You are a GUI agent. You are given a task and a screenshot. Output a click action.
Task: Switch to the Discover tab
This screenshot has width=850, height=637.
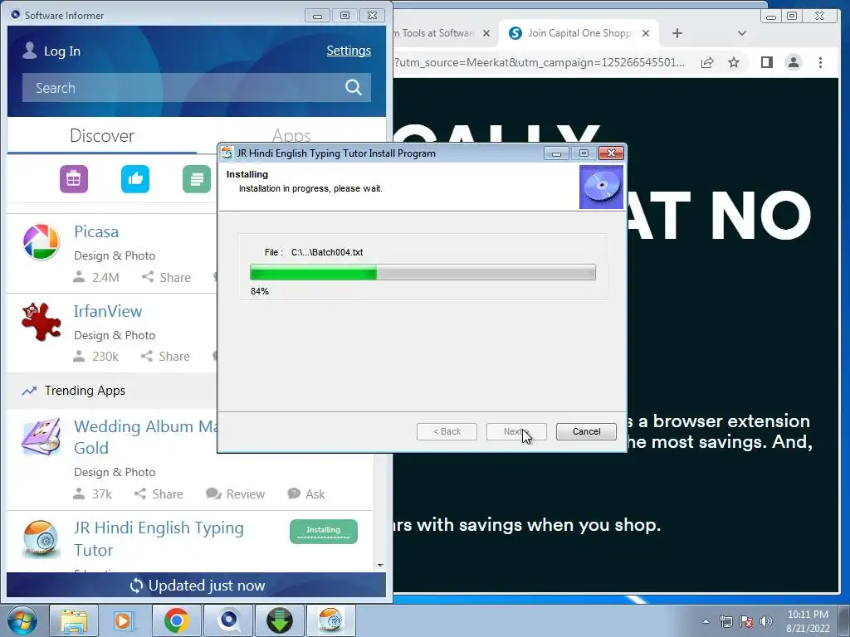click(102, 135)
